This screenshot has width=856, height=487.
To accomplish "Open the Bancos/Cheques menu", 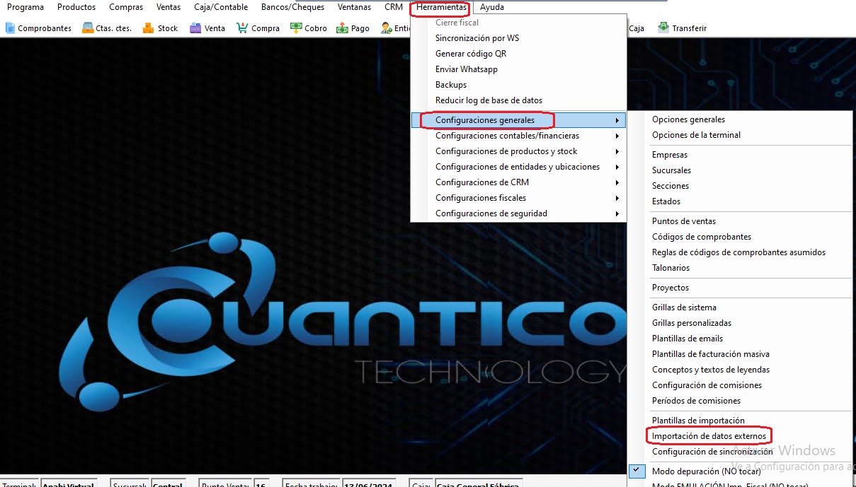I will click(292, 7).
